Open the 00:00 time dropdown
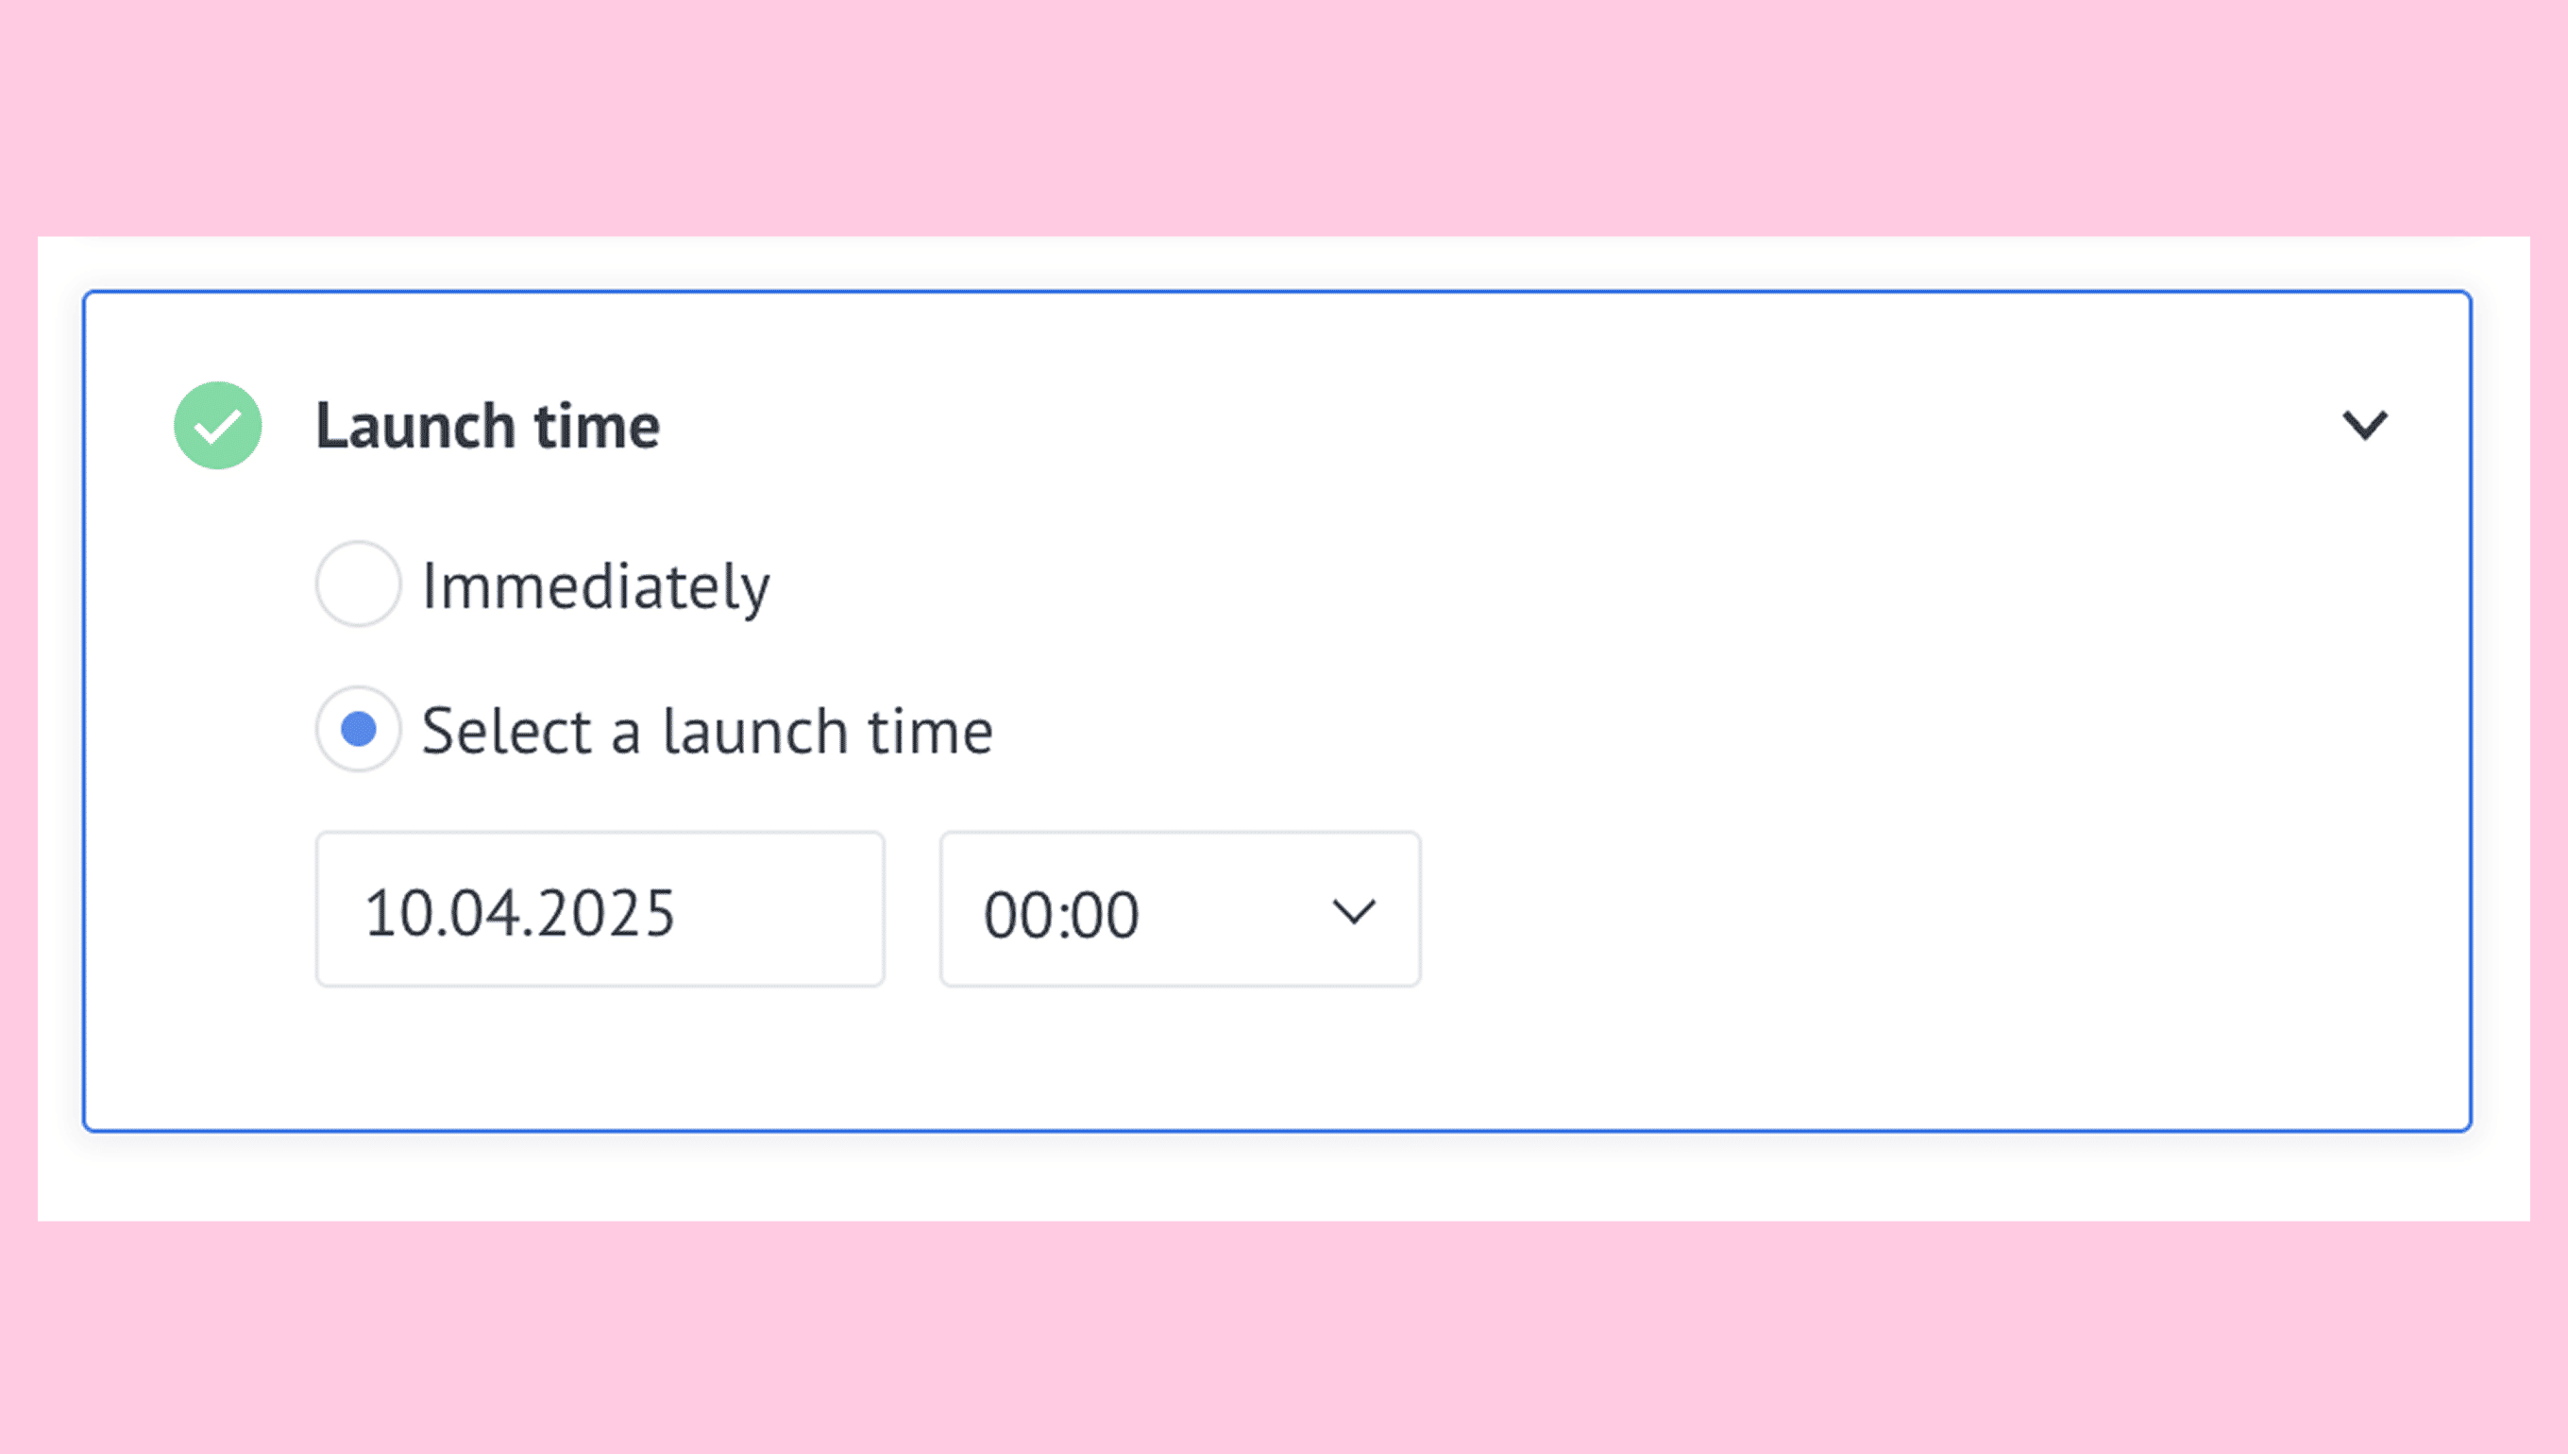 click(x=1179, y=910)
